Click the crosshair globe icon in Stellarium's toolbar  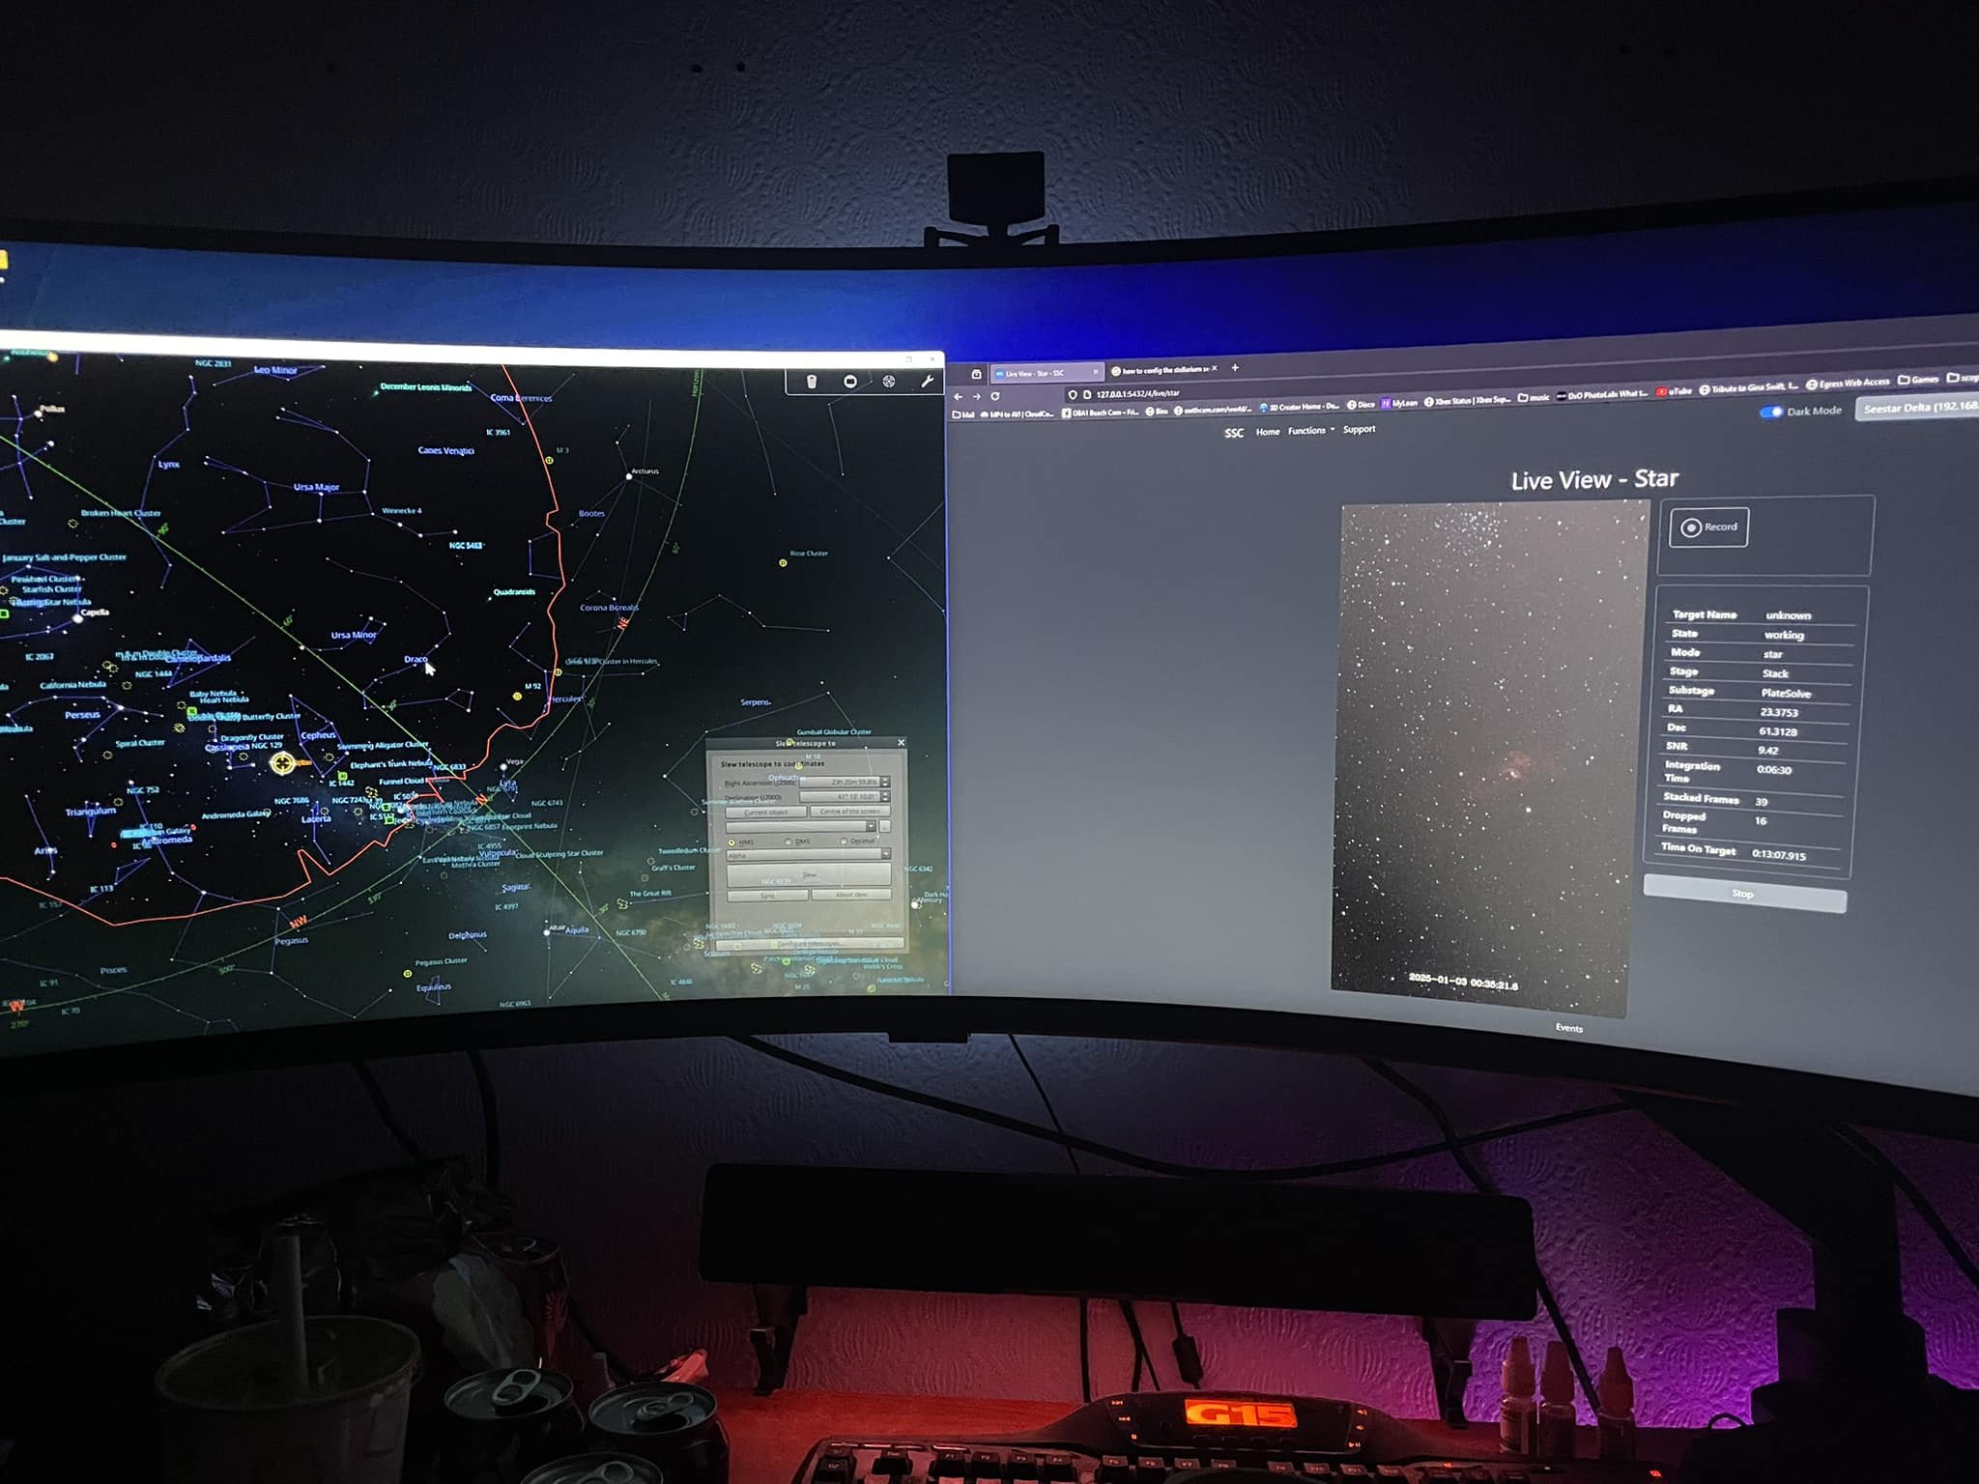coord(889,382)
